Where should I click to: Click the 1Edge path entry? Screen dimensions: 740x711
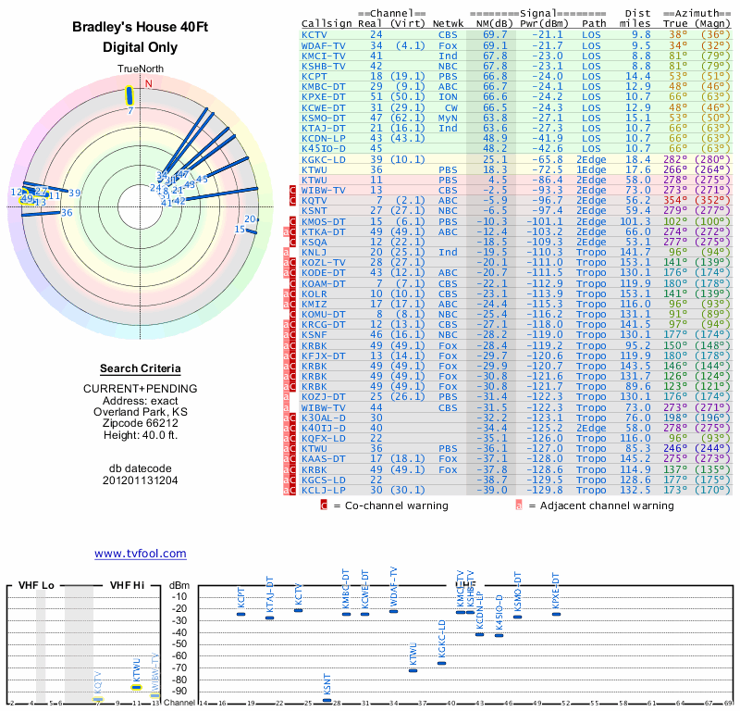[591, 170]
